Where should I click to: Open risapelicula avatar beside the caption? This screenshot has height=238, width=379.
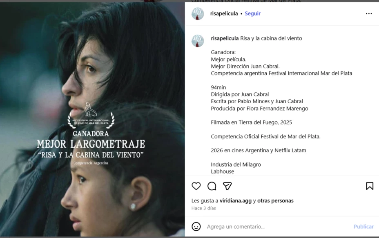coord(198,40)
